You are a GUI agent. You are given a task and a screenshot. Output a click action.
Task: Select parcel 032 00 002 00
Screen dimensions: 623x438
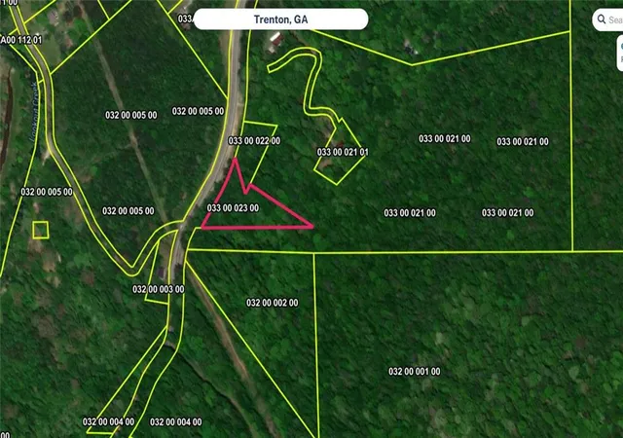click(273, 303)
